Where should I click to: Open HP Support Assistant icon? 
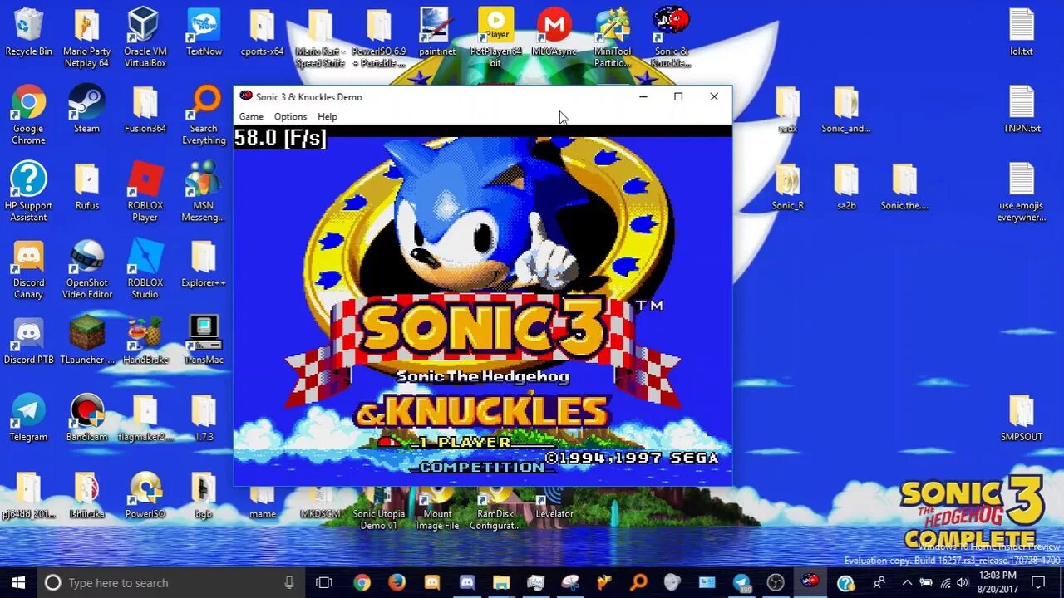pos(28,193)
